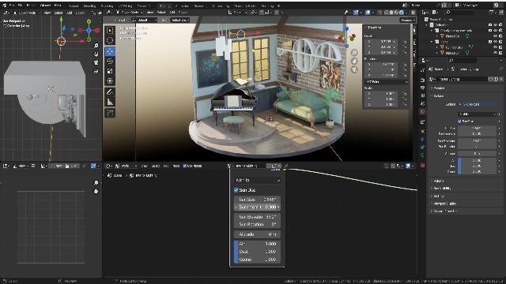Click Surface Sky Texture button in World properties
Image resolution: width=506 pixels, height=284 pixels.
point(477,104)
